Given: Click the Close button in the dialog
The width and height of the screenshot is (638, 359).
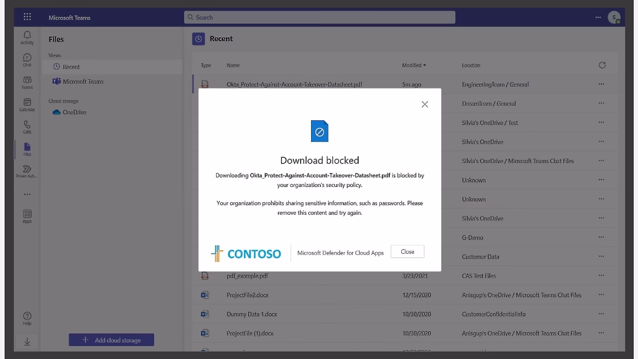Looking at the screenshot, I should [x=407, y=252].
